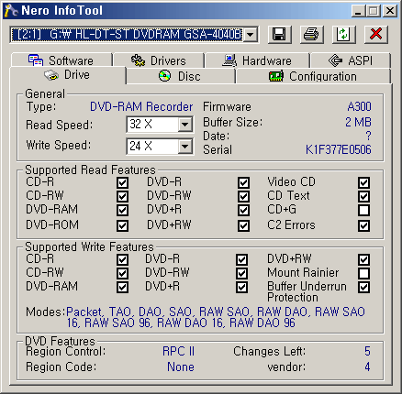Click the Nero InfoTool title bar icon
This screenshot has width=402, height=394.
[x=11, y=11]
